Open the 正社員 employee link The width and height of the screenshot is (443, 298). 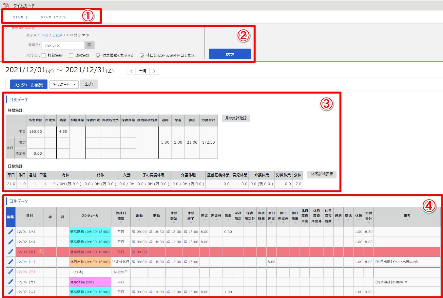57,35
